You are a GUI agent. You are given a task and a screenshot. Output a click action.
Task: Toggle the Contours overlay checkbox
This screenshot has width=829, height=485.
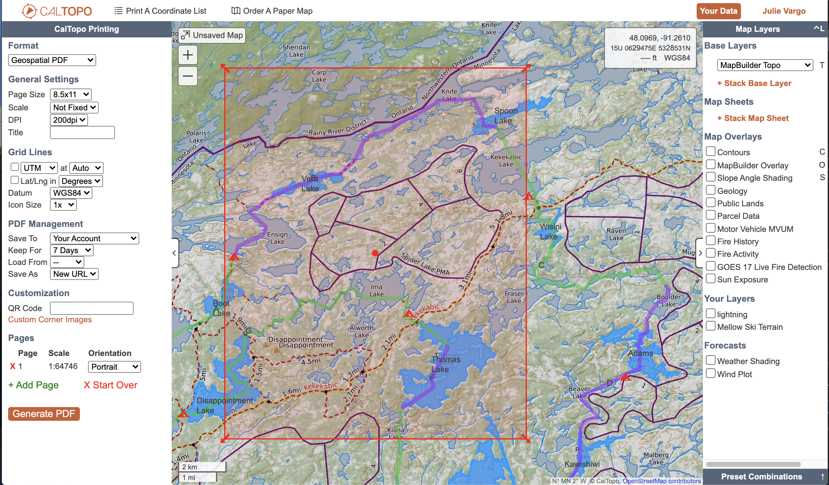coord(711,151)
